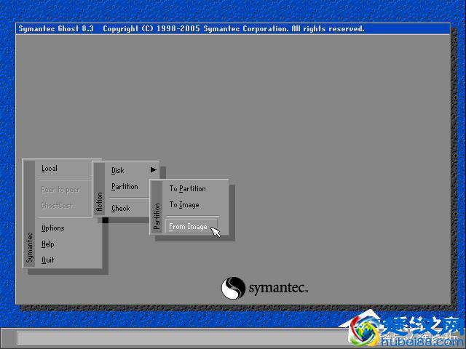Click the symantec. wordmark text
466x349 pixels.
pos(278,289)
